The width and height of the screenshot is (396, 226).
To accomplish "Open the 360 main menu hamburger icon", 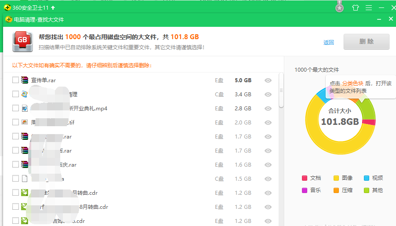I will click(x=369, y=7).
